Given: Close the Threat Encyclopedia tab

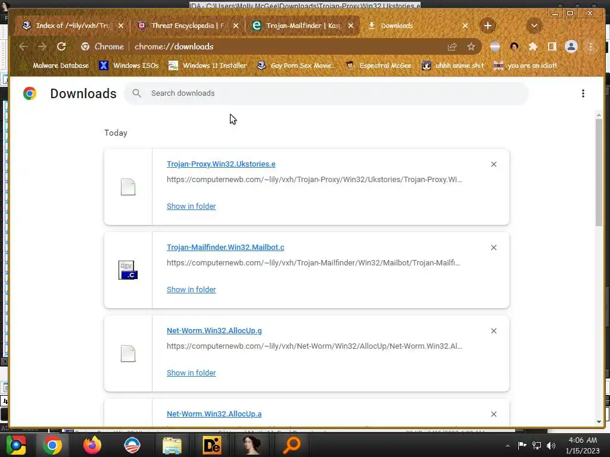Looking at the screenshot, I should (x=236, y=26).
